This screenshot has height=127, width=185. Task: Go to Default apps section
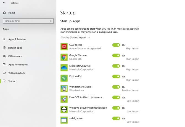tap(15, 48)
